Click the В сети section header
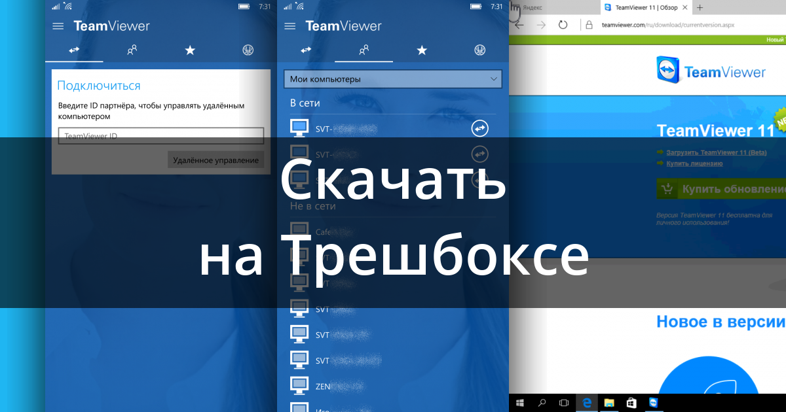The image size is (786, 412). [x=305, y=103]
